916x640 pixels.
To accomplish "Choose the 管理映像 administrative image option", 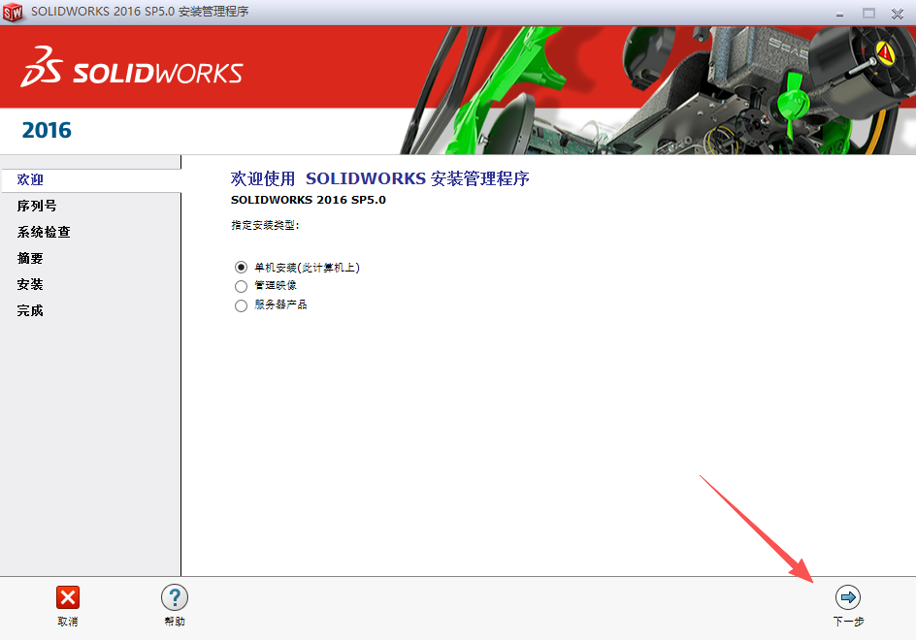I will pos(240,286).
